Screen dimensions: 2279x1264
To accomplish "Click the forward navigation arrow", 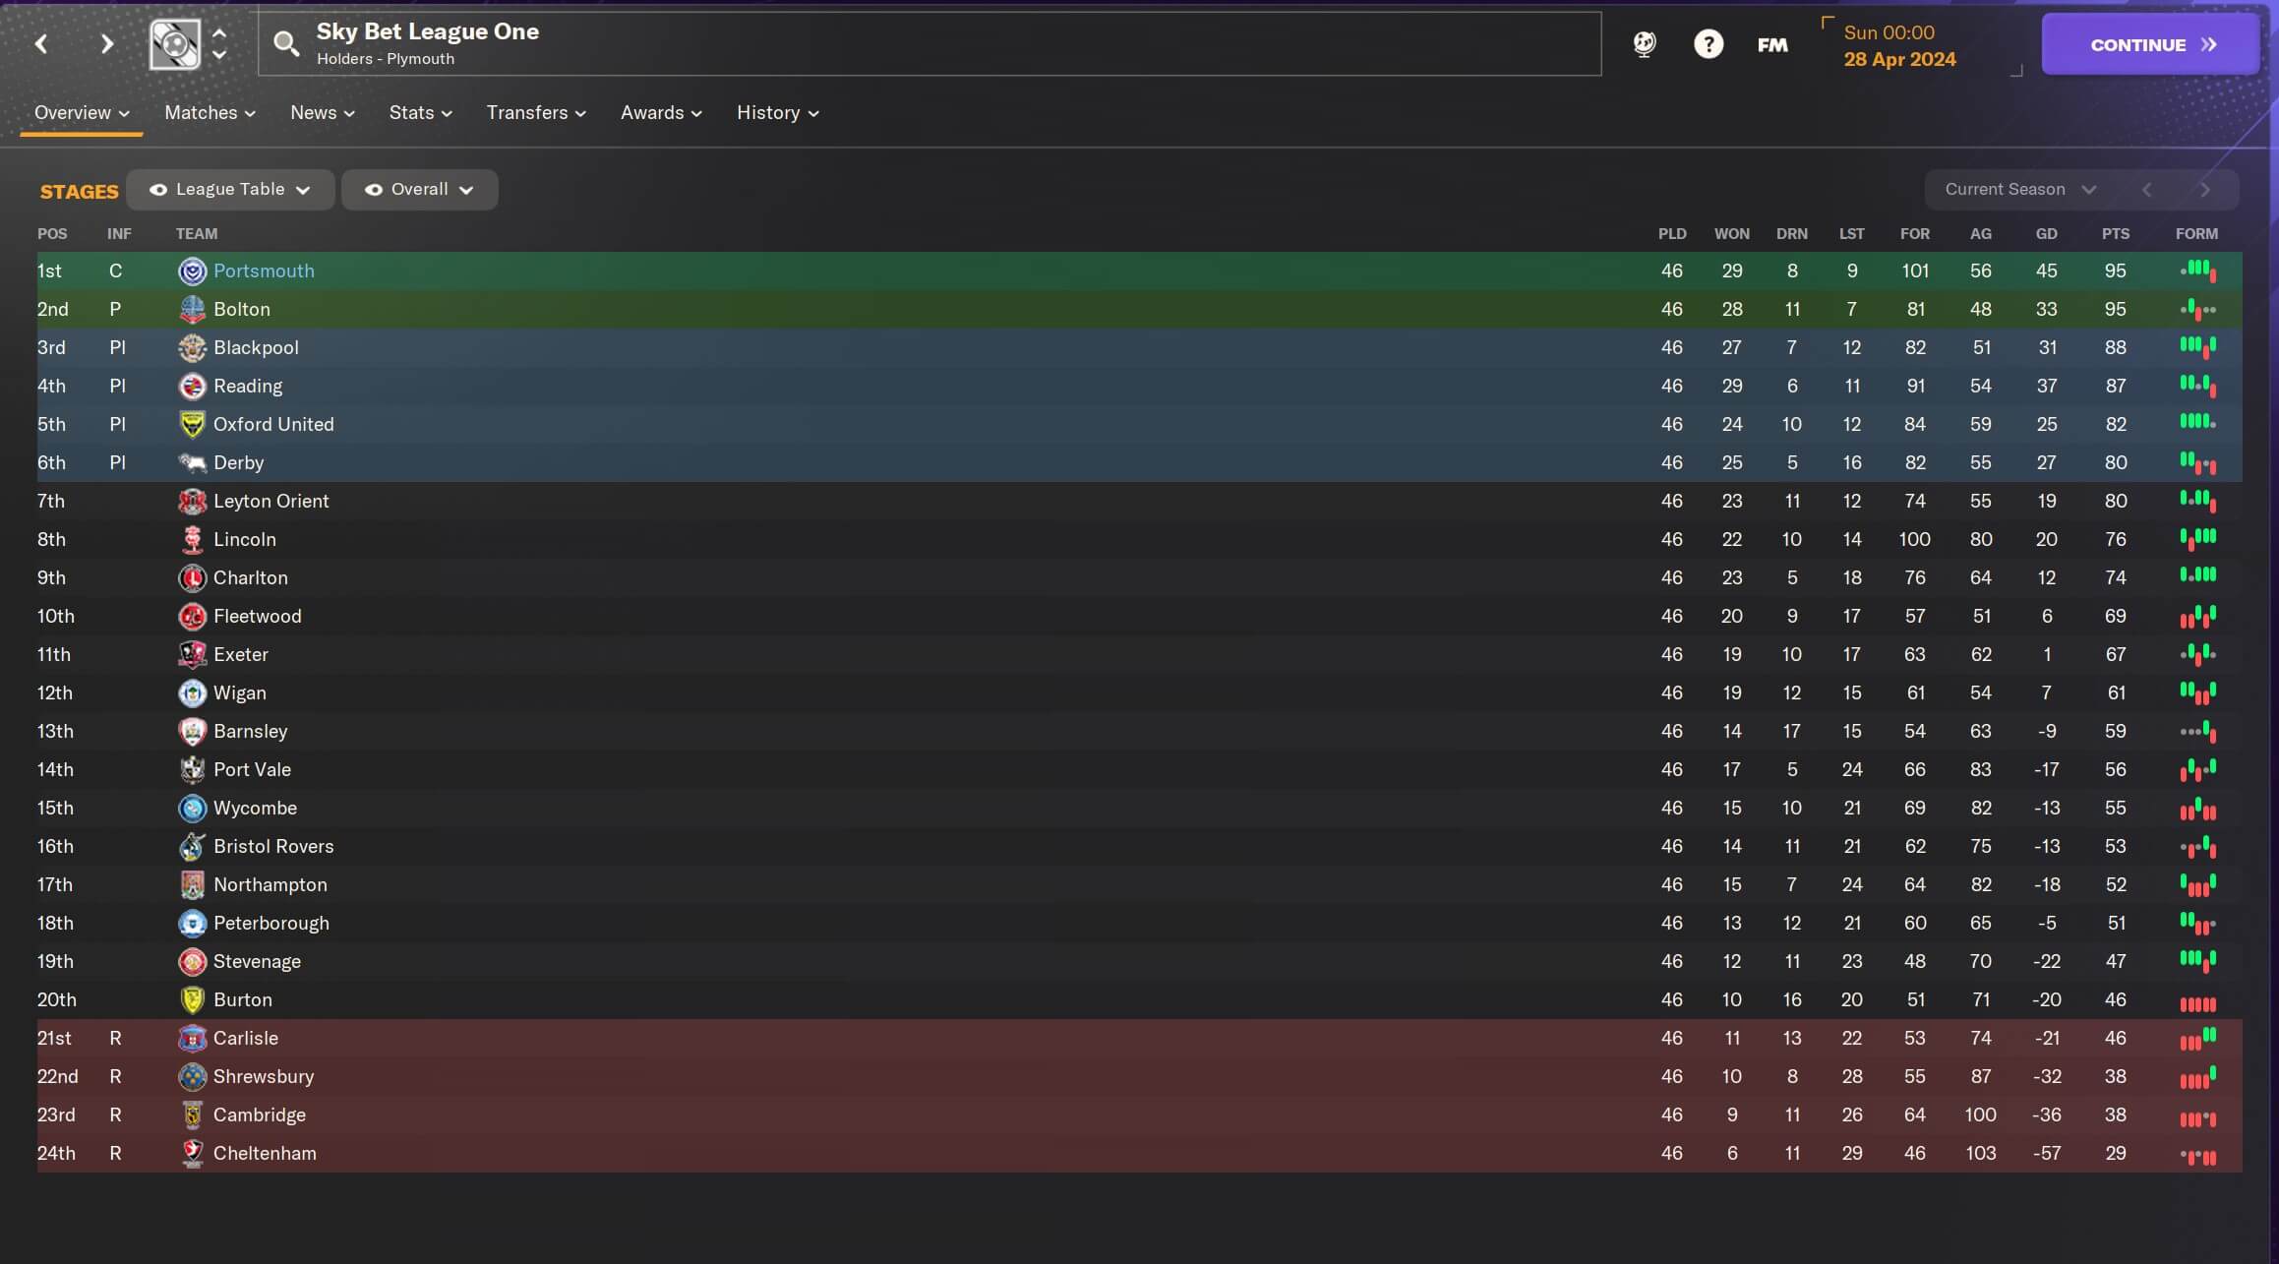I will (107, 44).
